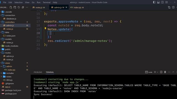Kill the terminal with the trash icon

tap(165, 72)
